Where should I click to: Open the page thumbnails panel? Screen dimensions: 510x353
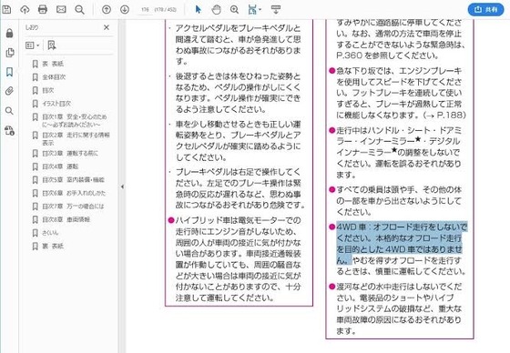10,53
